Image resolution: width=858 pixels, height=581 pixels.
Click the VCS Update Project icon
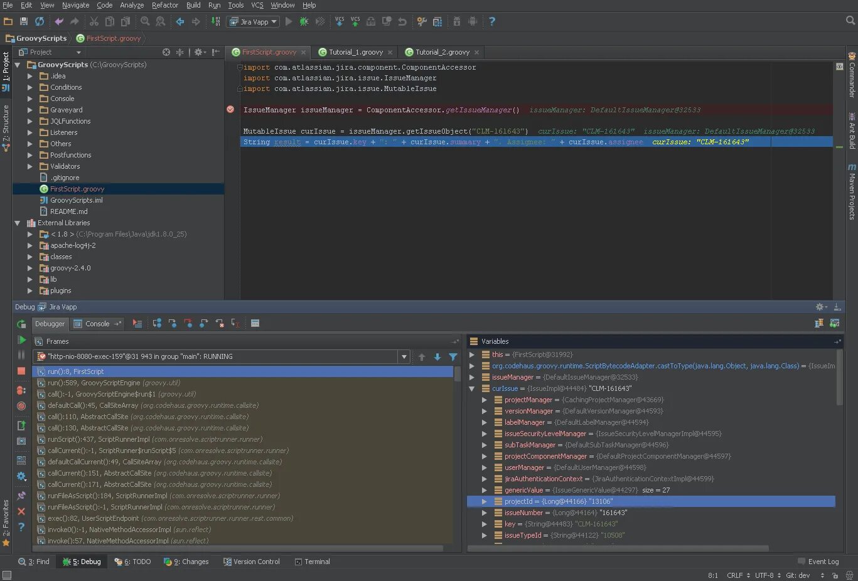coord(340,21)
